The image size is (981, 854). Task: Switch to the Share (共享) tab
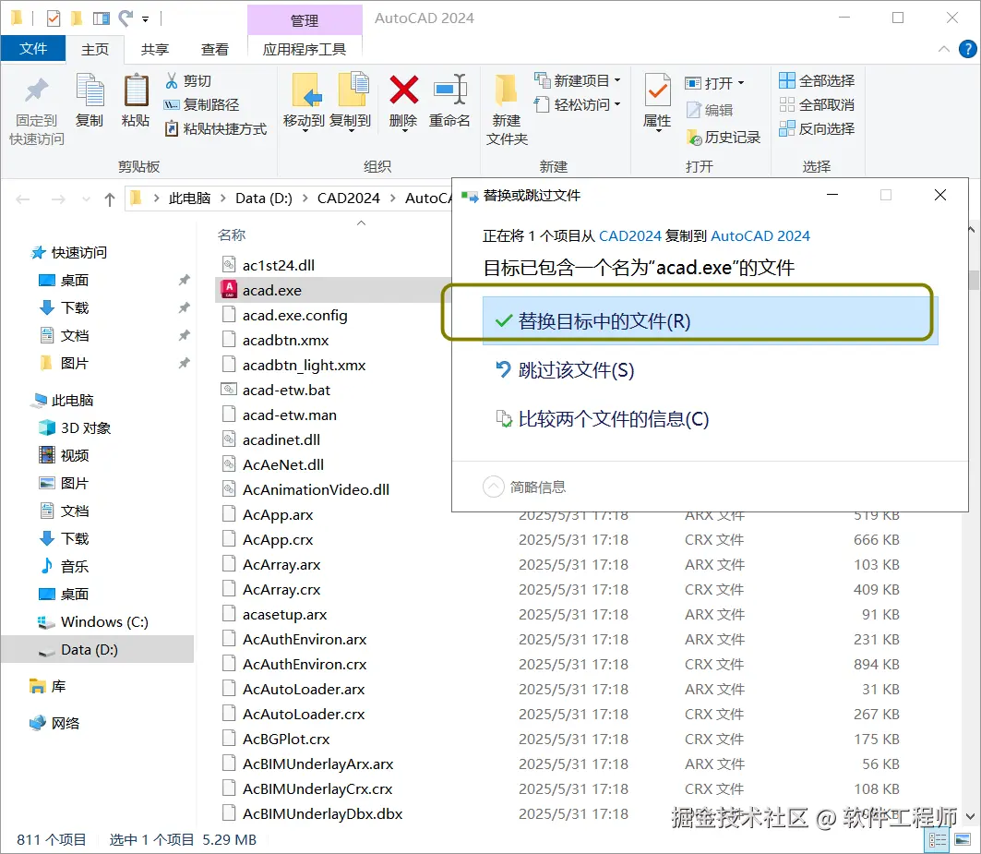coord(154,50)
